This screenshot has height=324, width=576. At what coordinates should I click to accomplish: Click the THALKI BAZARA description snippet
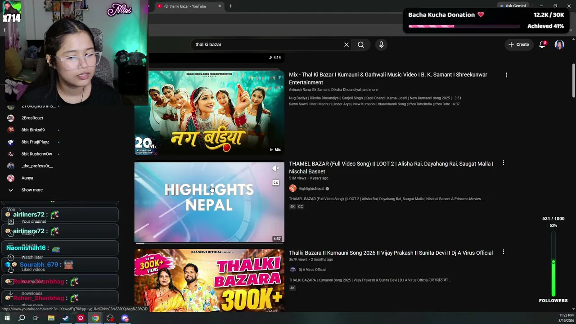(x=370, y=280)
